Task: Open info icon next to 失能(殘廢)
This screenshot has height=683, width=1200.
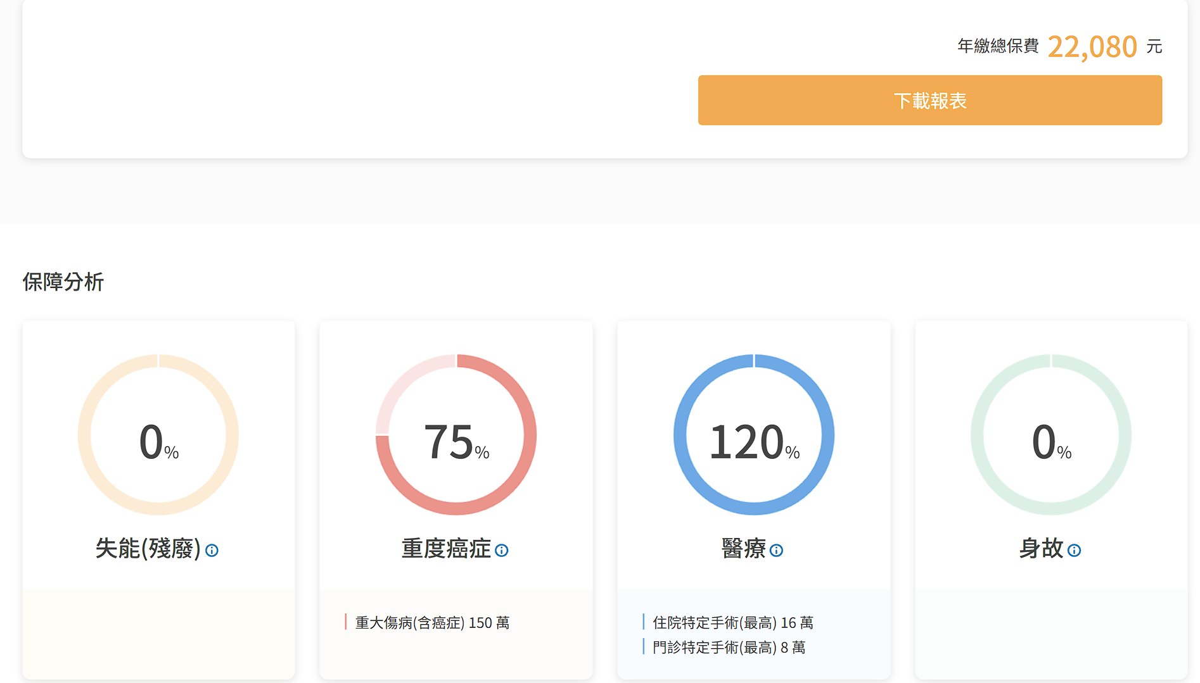Action: [212, 551]
